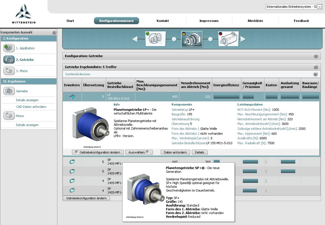This screenshot has height=225, width=325.
Task: Select the Motor step icon in sidebar
Action: pyautogui.click(x=9, y=71)
